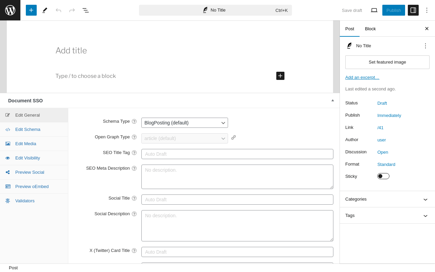Open the Edit Visibility section
Viewport: 435px width, 272px height.
(x=28, y=158)
